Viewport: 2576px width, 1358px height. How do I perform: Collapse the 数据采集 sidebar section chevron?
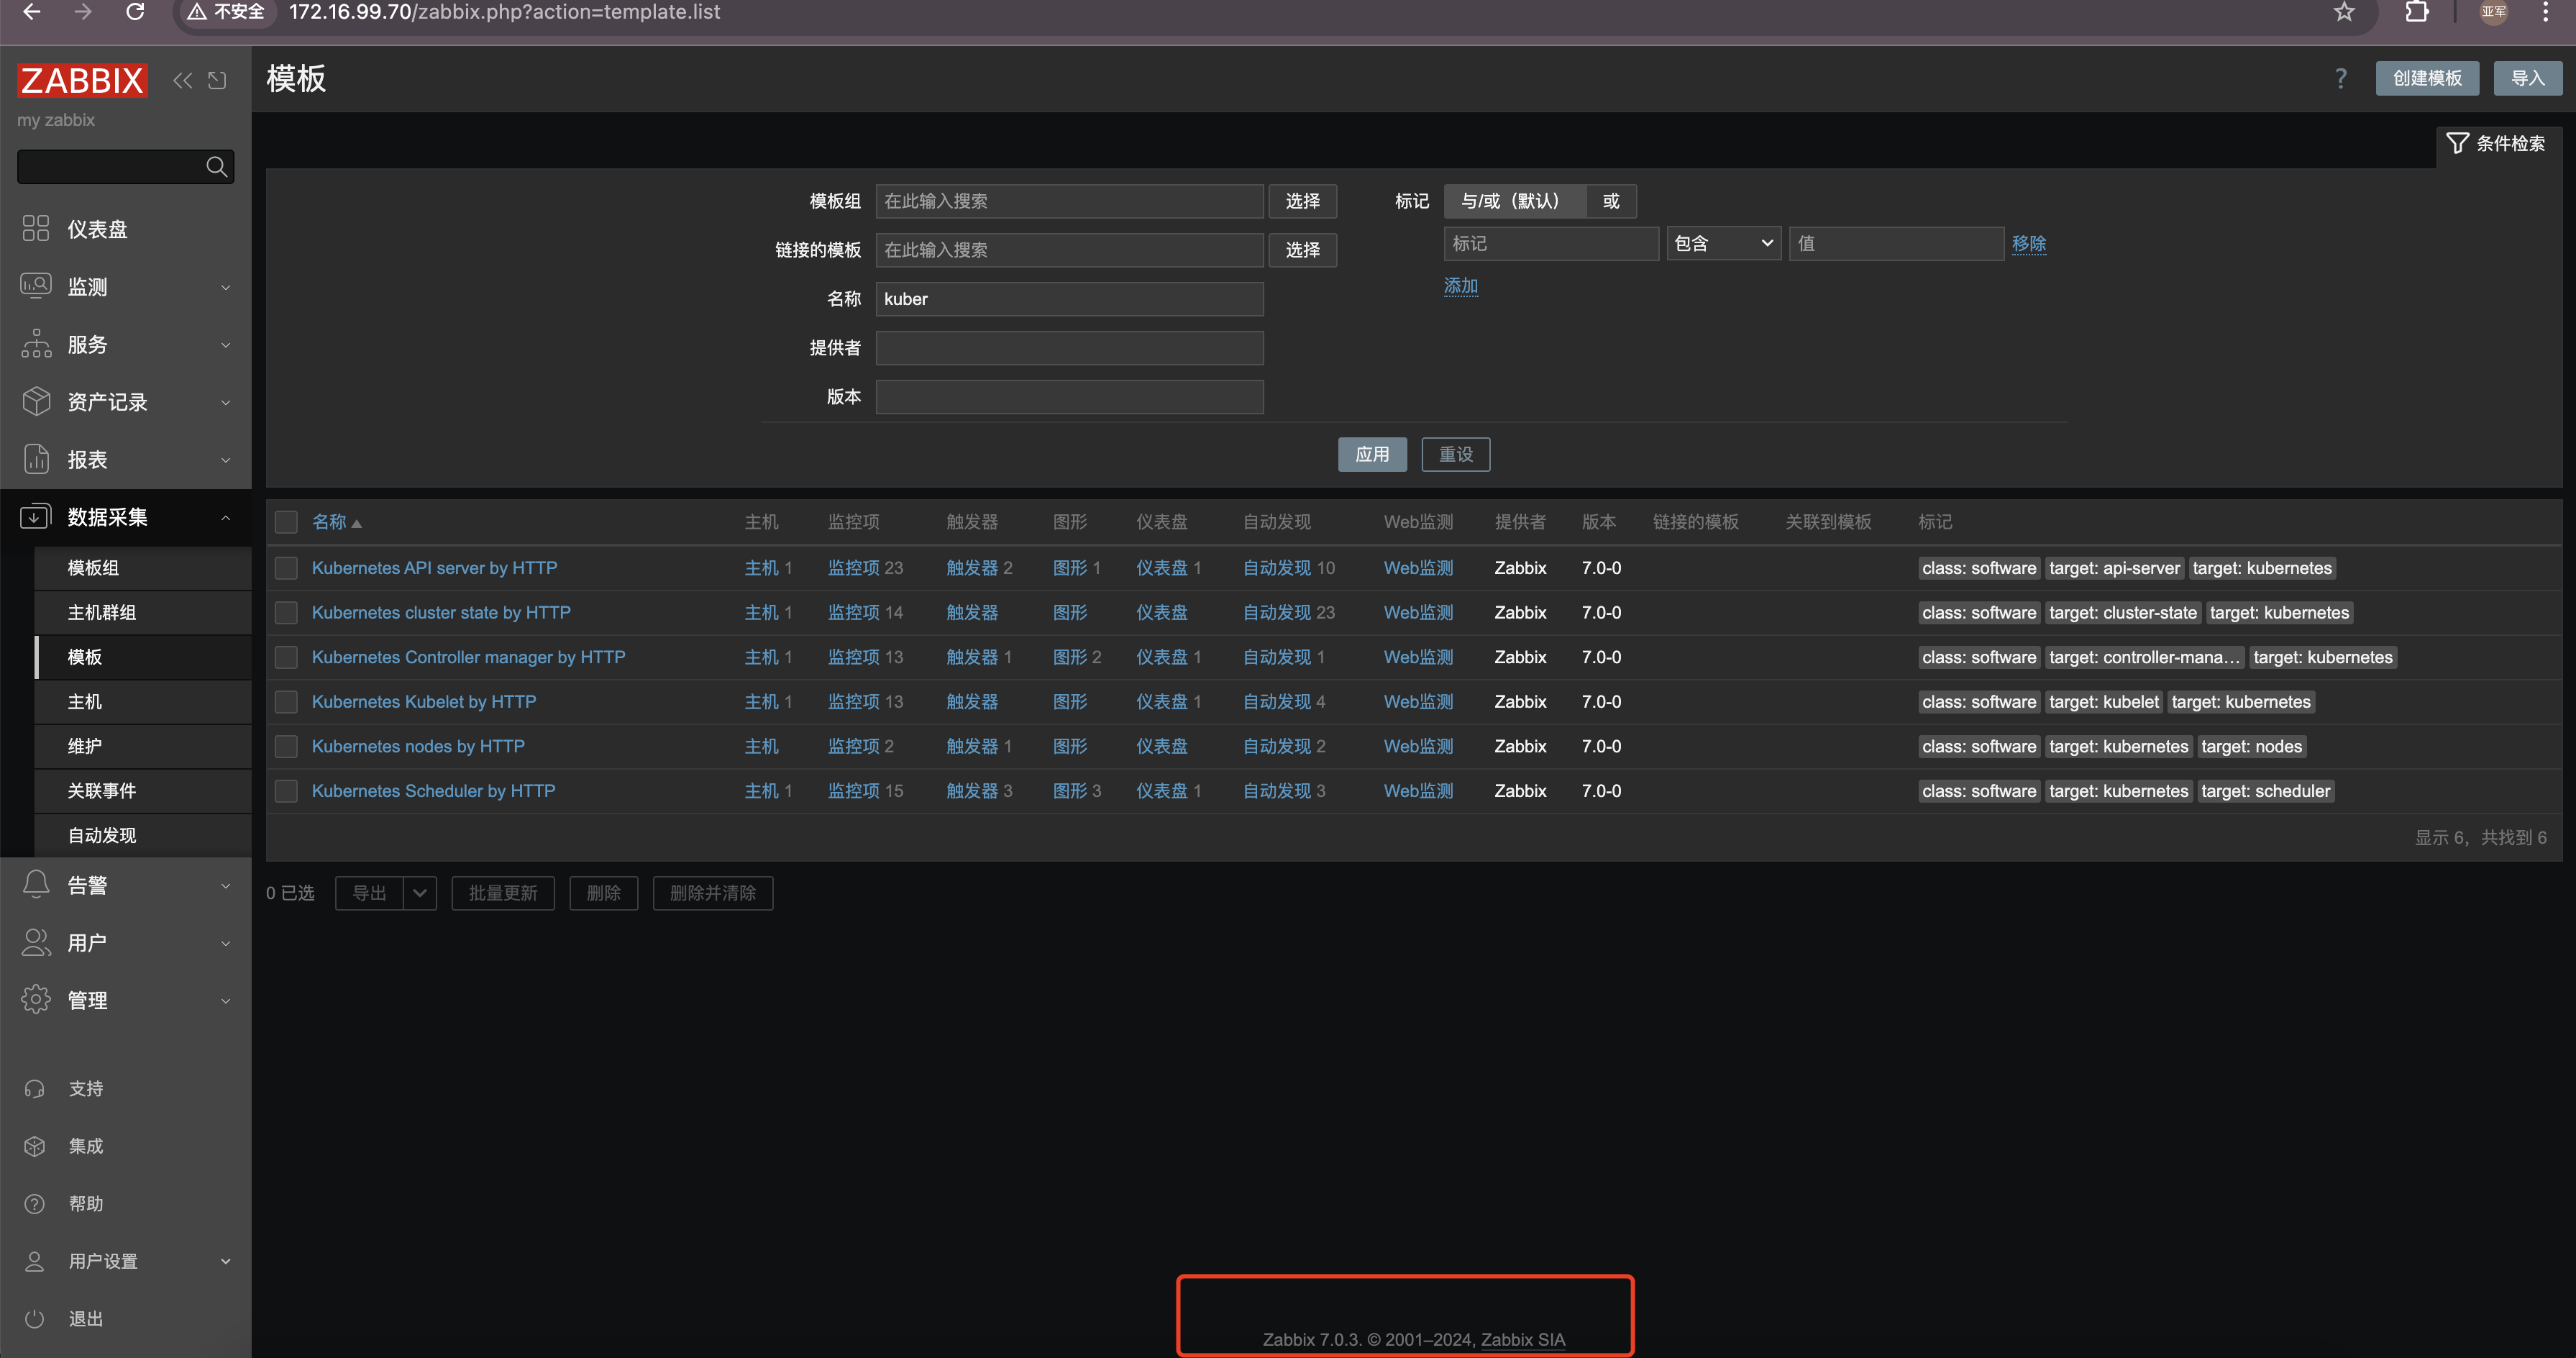226,518
